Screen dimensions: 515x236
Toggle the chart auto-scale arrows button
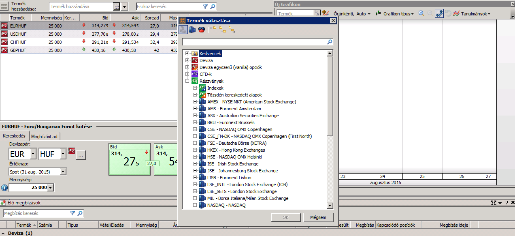(x=439, y=13)
